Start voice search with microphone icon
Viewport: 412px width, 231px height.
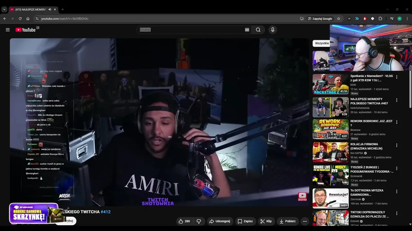coord(273,30)
